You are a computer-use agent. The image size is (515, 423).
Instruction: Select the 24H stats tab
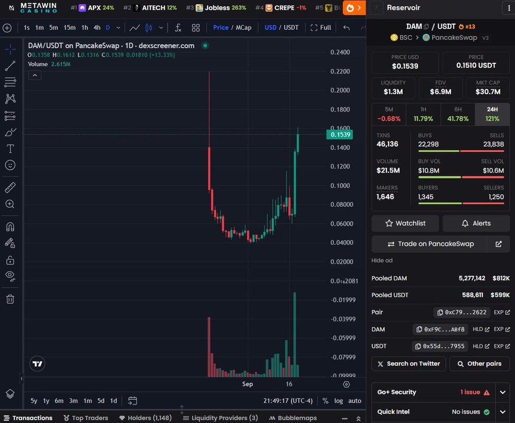point(492,114)
